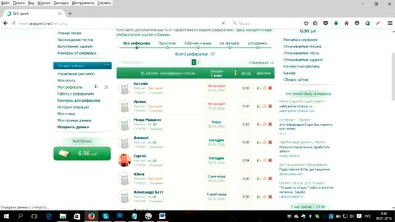
Task: Click the page vertical scrollbar
Action: 393,76
